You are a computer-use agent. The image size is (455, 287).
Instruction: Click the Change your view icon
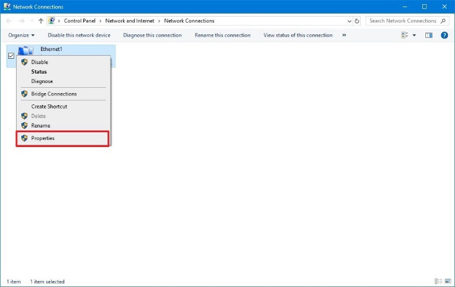(405, 36)
